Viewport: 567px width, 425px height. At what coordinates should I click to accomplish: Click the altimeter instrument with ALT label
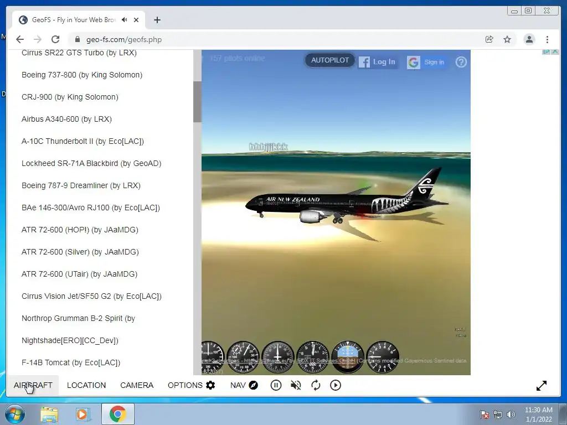click(313, 357)
